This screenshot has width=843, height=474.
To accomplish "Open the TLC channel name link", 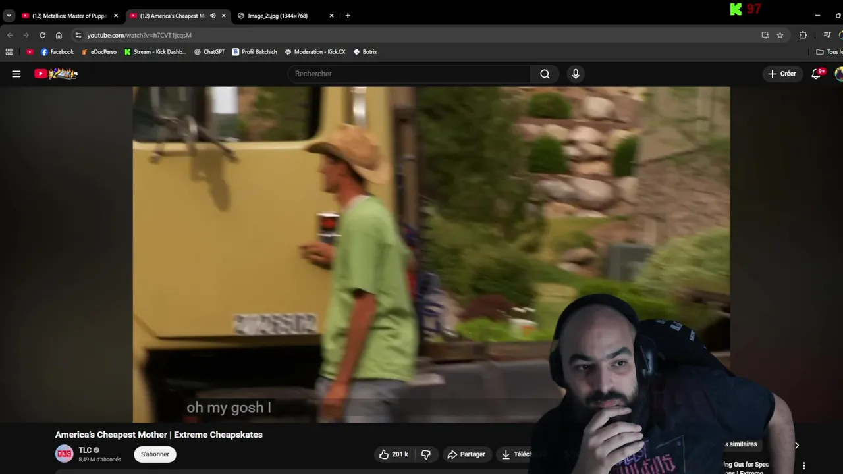I will click(85, 450).
